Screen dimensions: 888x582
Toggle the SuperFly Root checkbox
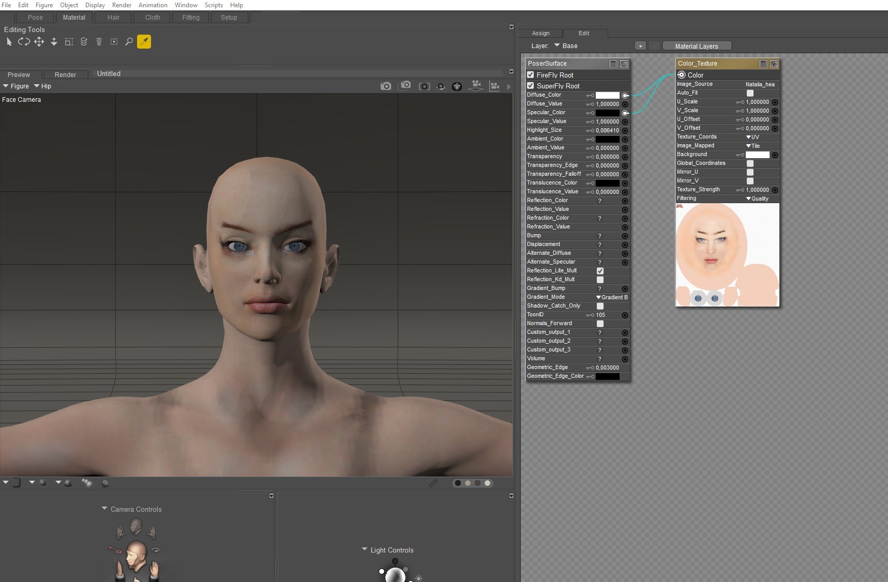point(531,86)
